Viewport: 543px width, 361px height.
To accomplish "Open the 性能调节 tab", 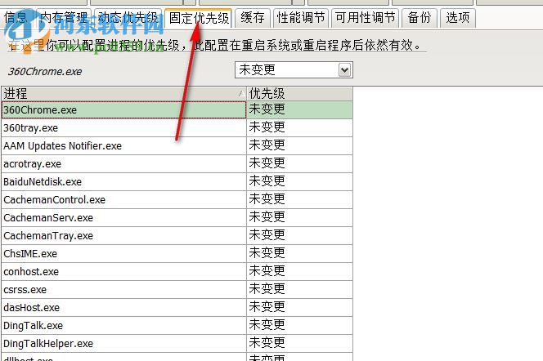I will 301,18.
